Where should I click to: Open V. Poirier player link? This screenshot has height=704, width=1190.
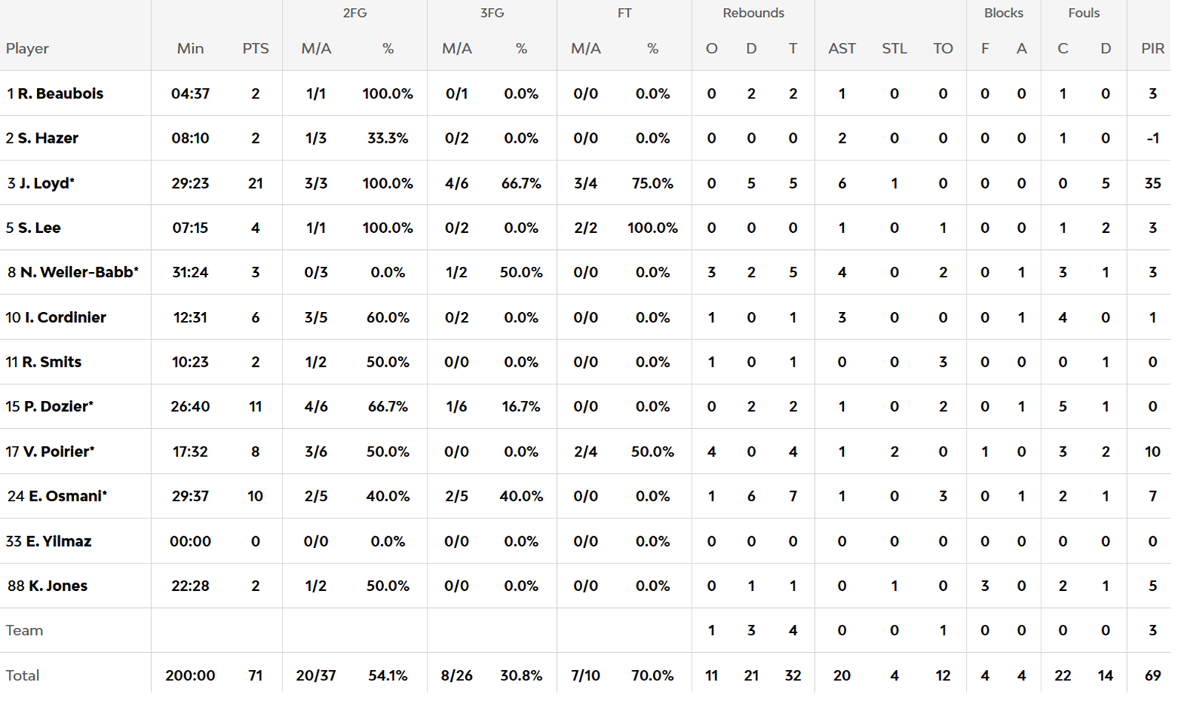[58, 451]
